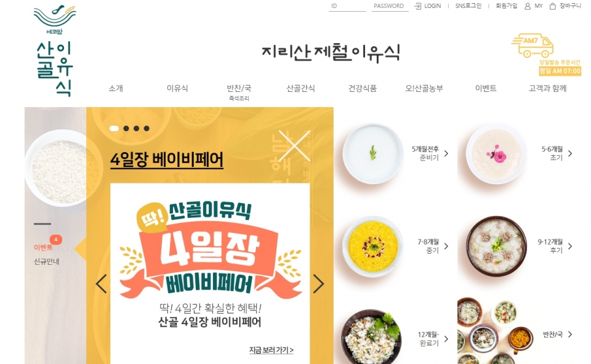591x364 pixels.
Task: Go to next banner slide arrow
Action: click(318, 284)
